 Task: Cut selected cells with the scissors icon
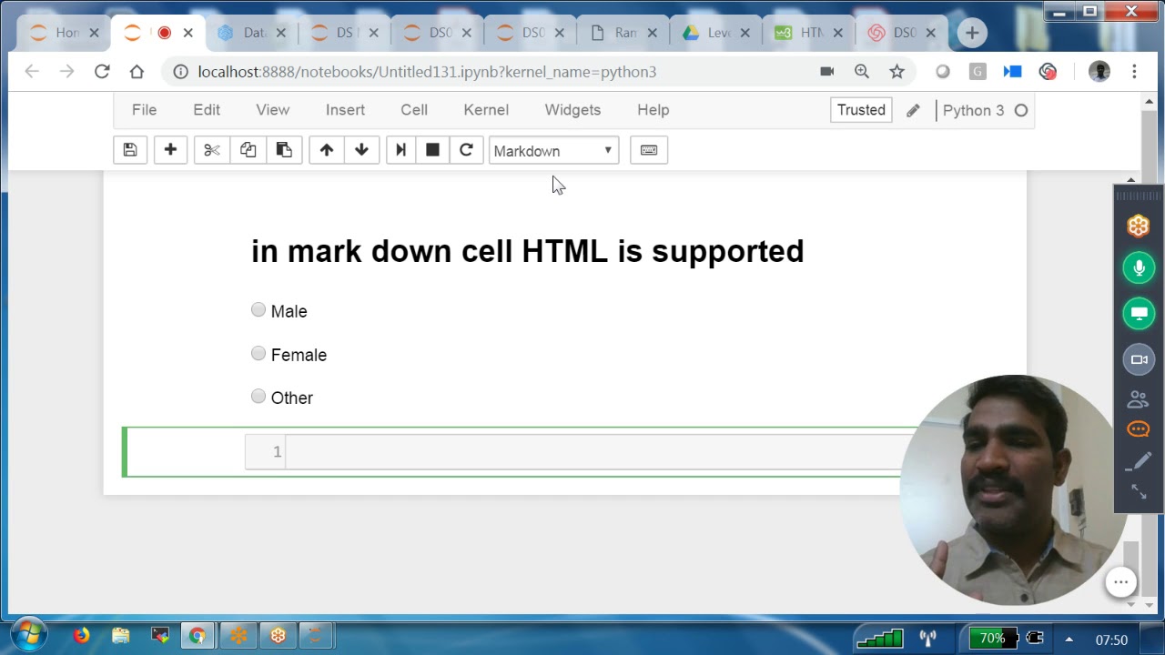pos(211,150)
